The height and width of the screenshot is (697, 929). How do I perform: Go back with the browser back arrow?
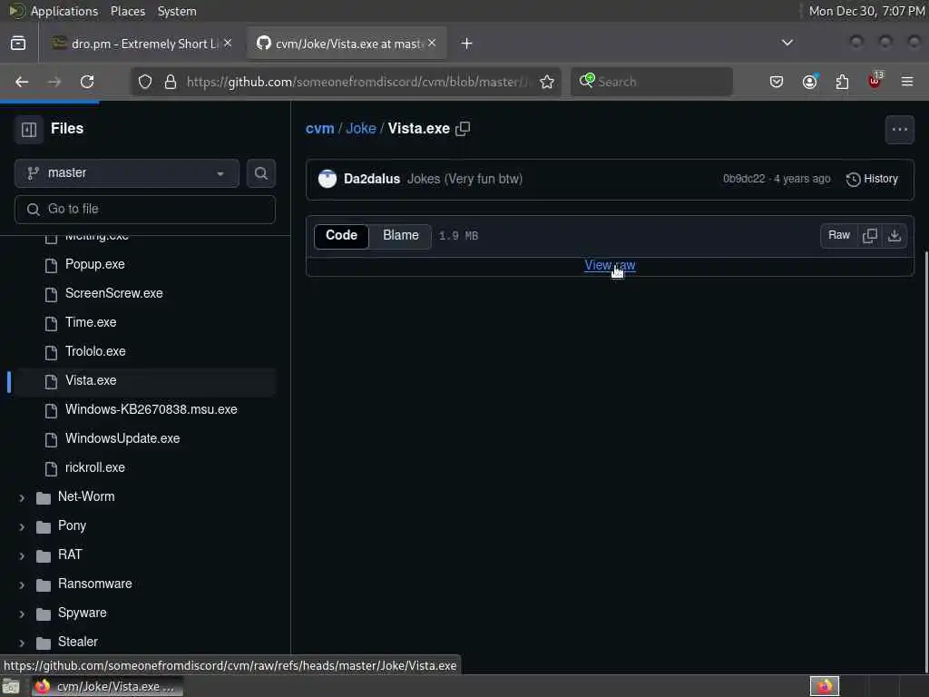(22, 82)
